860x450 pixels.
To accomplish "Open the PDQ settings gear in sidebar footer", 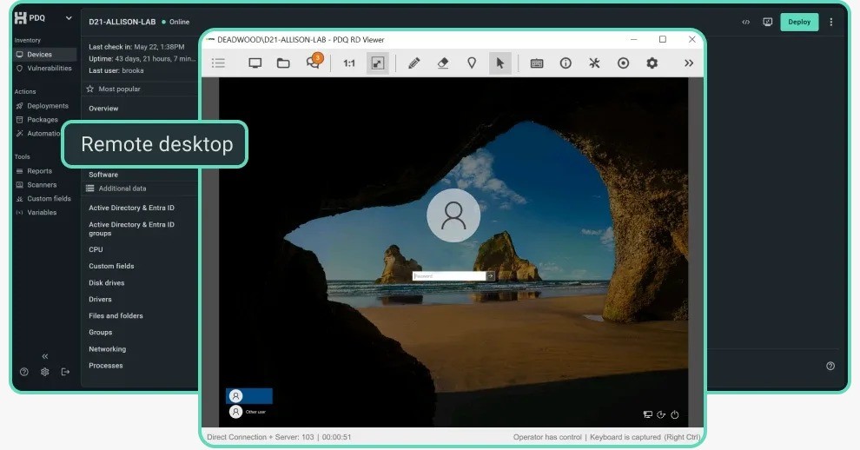I will 45,372.
